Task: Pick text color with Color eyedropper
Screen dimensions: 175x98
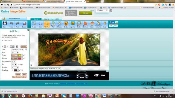Action: coord(24,55)
